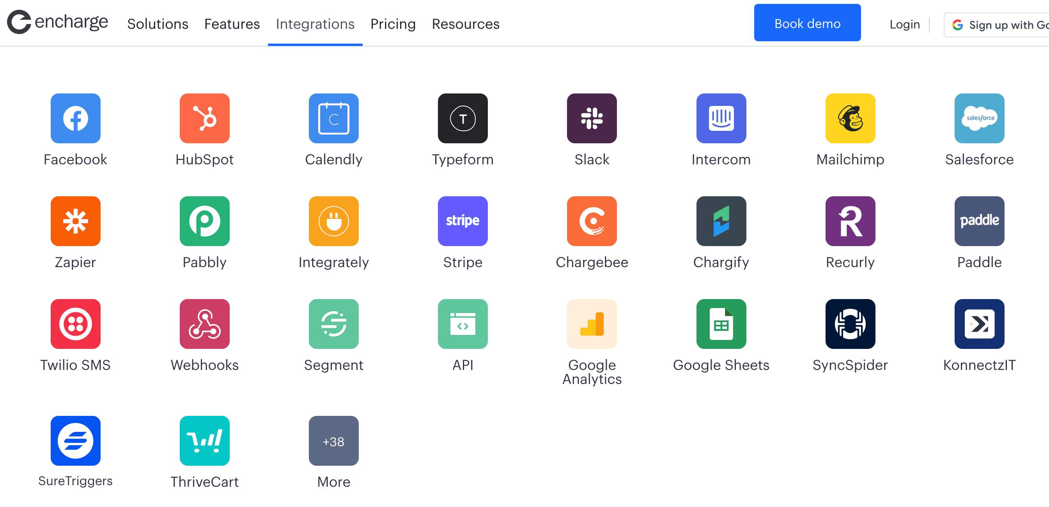The image size is (1049, 507).
Task: Open the Chargebee integration icon
Action: click(592, 221)
